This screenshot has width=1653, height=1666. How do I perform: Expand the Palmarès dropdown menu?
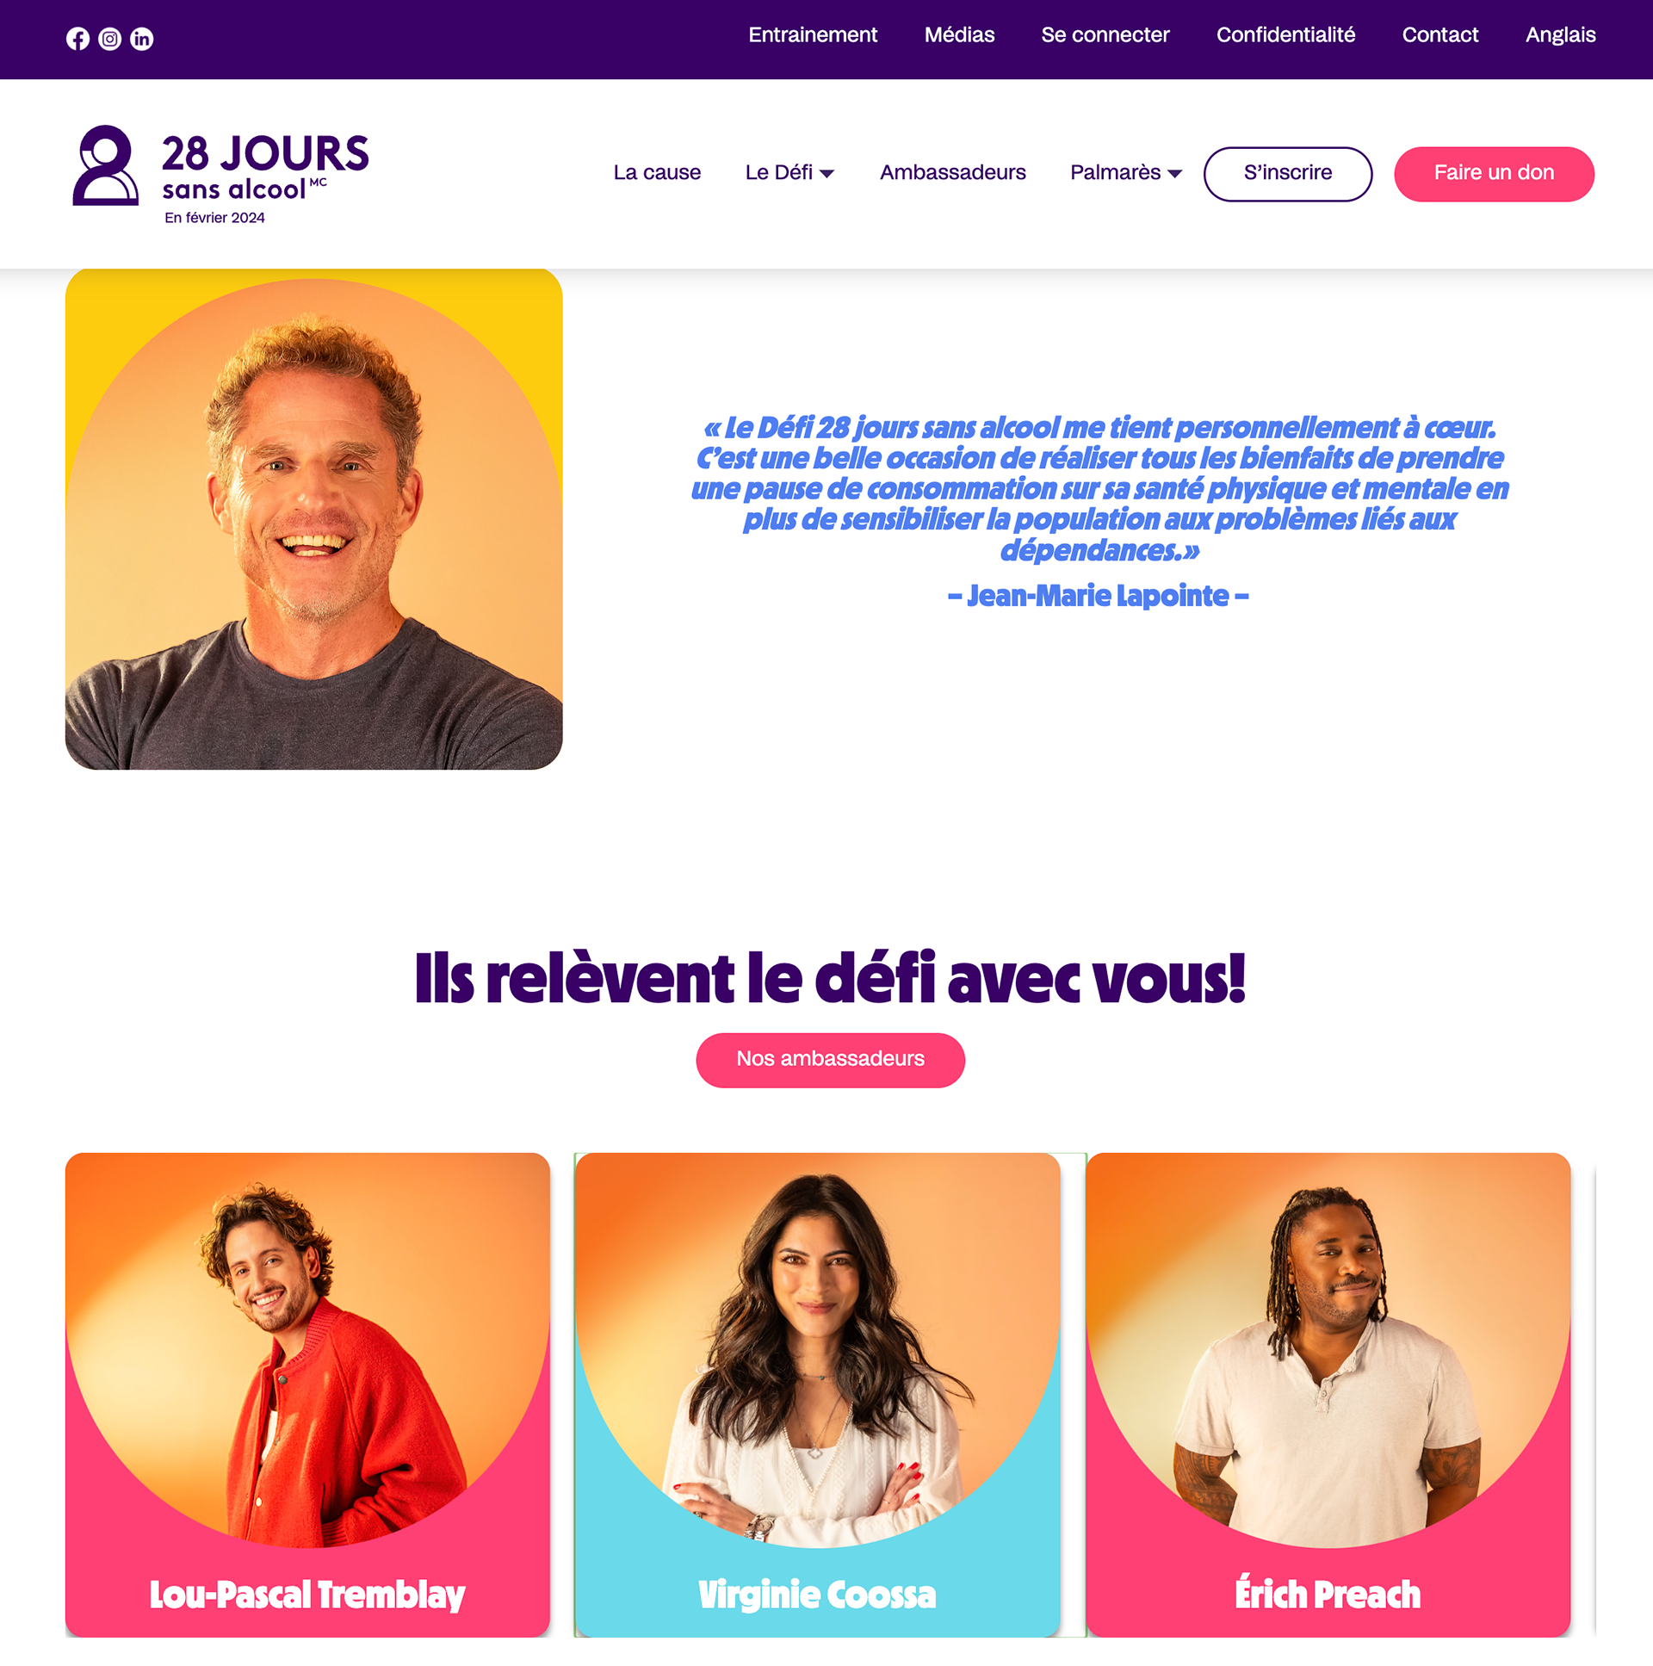pyautogui.click(x=1125, y=173)
